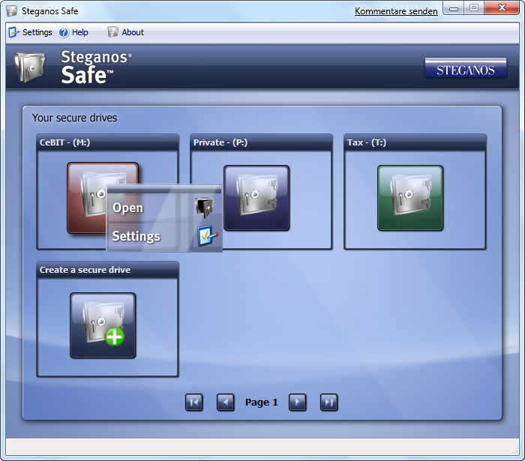
Task: Click the blue question mark Help icon
Action: [x=64, y=32]
